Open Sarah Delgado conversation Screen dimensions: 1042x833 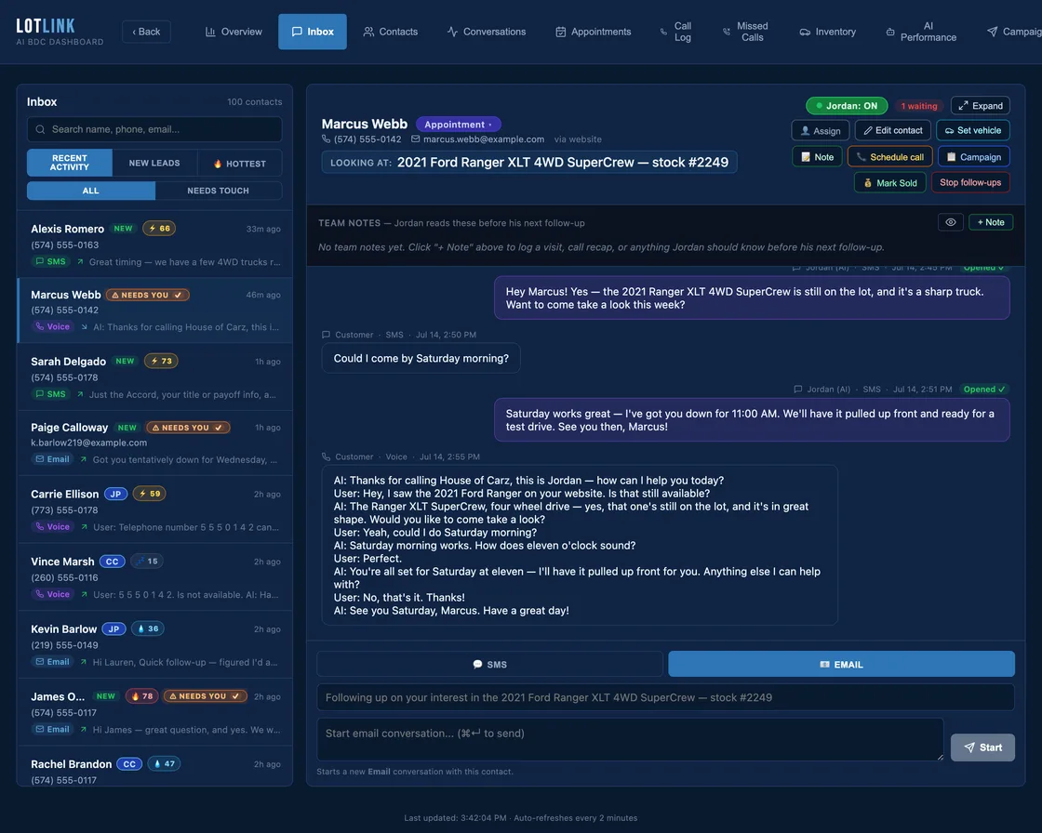pyautogui.click(x=154, y=377)
